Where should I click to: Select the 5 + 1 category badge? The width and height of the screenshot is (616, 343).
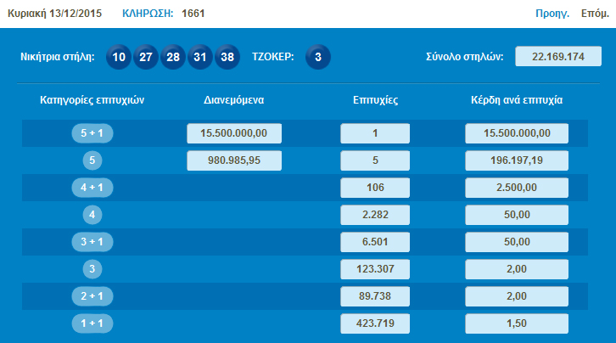92,133
